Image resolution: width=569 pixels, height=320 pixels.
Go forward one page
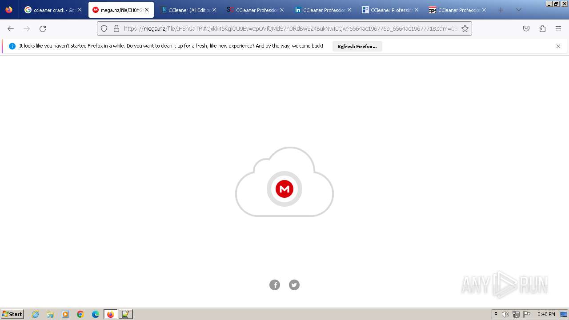[x=27, y=28]
